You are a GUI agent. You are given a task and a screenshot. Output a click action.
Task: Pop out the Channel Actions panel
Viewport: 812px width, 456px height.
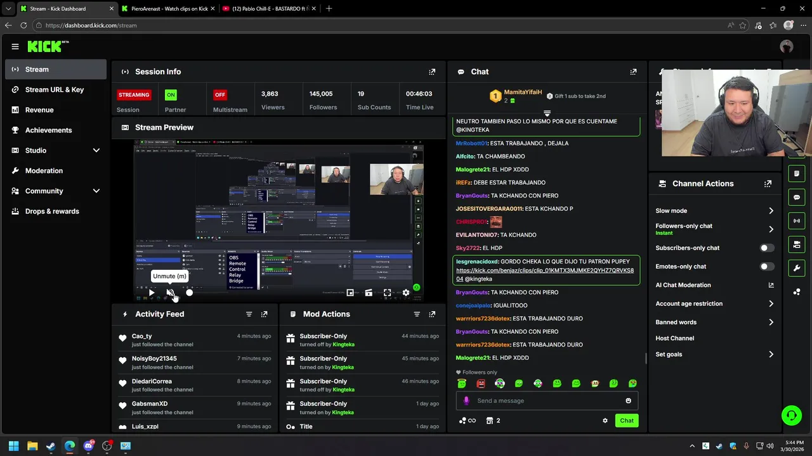coord(768,184)
